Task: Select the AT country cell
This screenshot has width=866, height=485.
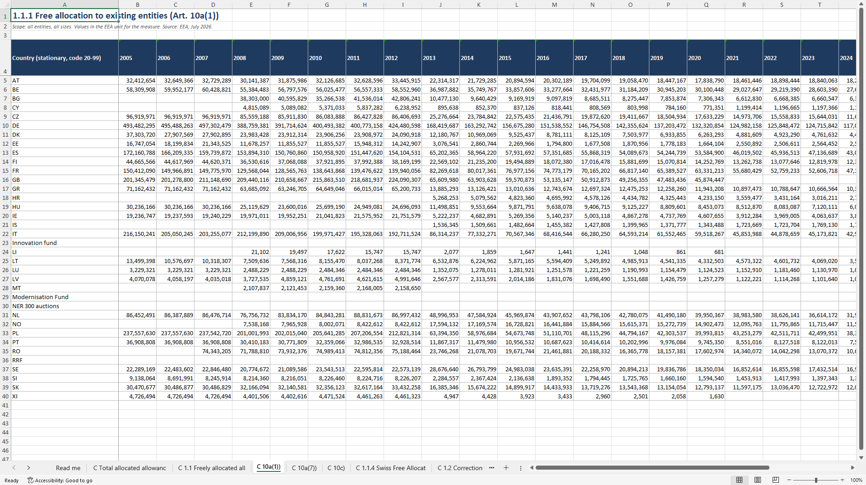Action: coord(65,81)
